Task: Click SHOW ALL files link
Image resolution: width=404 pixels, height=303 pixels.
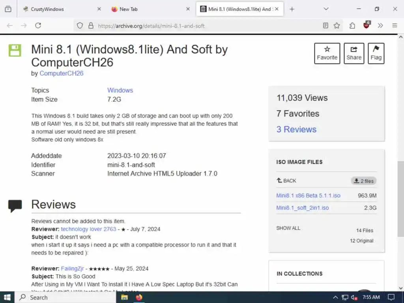Action: coord(288,228)
